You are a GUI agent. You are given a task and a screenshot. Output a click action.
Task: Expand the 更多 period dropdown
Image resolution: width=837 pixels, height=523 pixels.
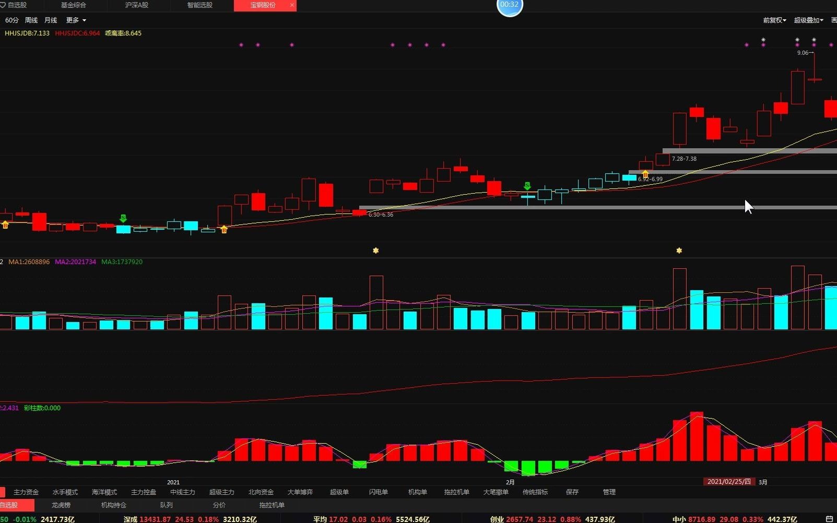click(x=76, y=20)
